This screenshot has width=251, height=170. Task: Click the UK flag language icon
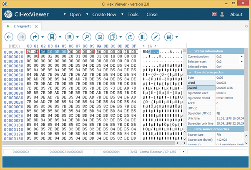[214, 15]
